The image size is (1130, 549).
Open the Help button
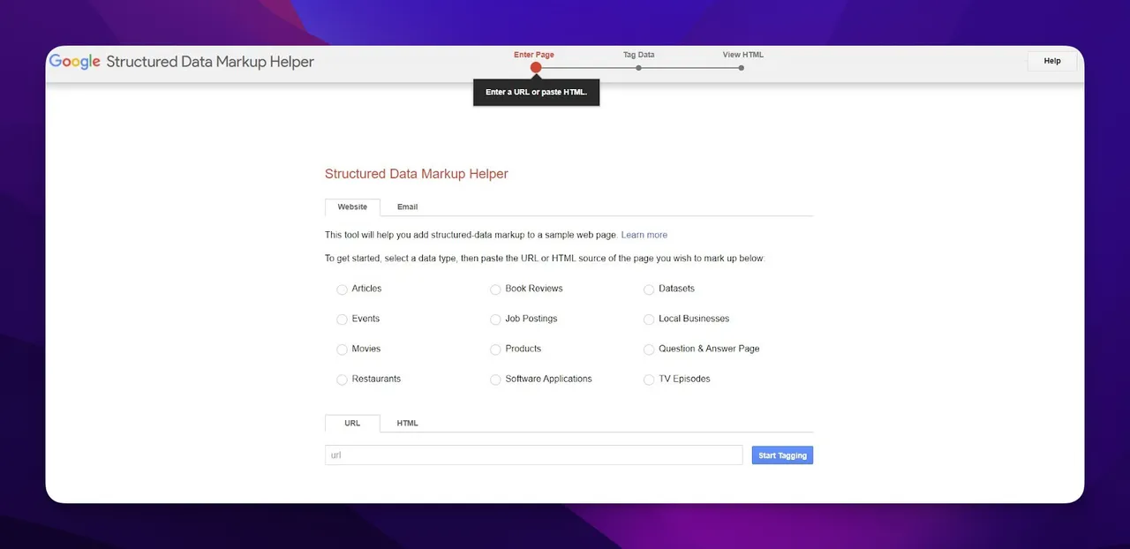[1052, 61]
